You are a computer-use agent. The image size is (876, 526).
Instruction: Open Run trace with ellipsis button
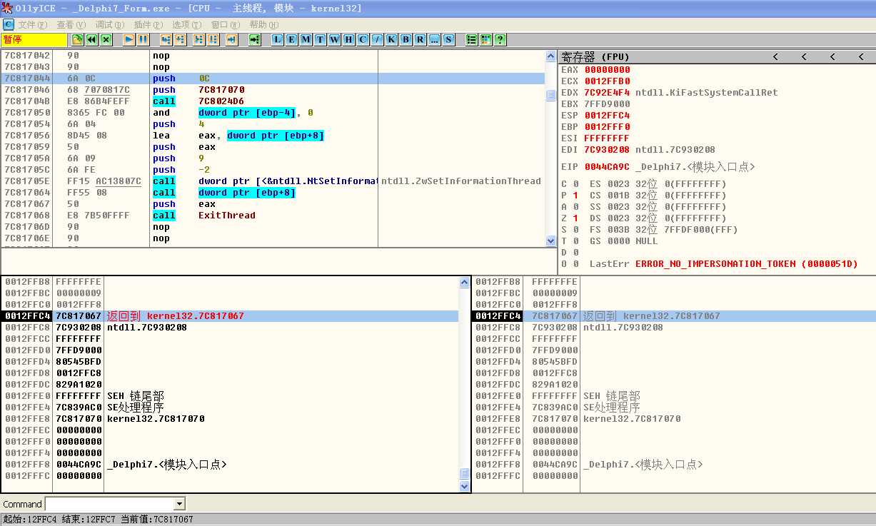tap(434, 39)
